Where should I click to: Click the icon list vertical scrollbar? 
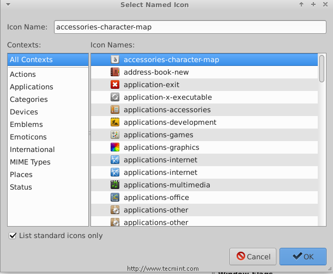pyautogui.click(x=322, y=69)
